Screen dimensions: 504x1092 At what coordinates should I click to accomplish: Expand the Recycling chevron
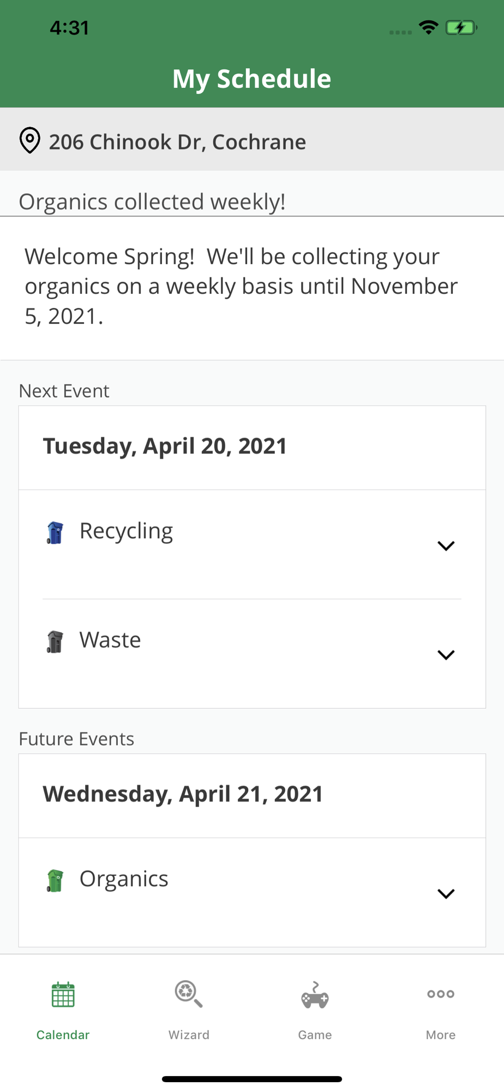446,546
